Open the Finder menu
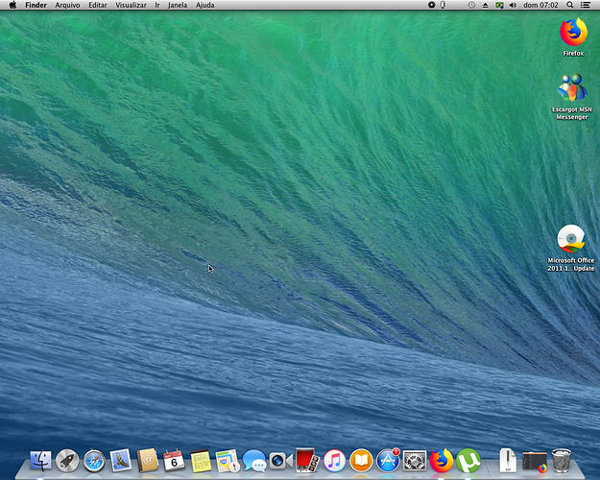 36,5
